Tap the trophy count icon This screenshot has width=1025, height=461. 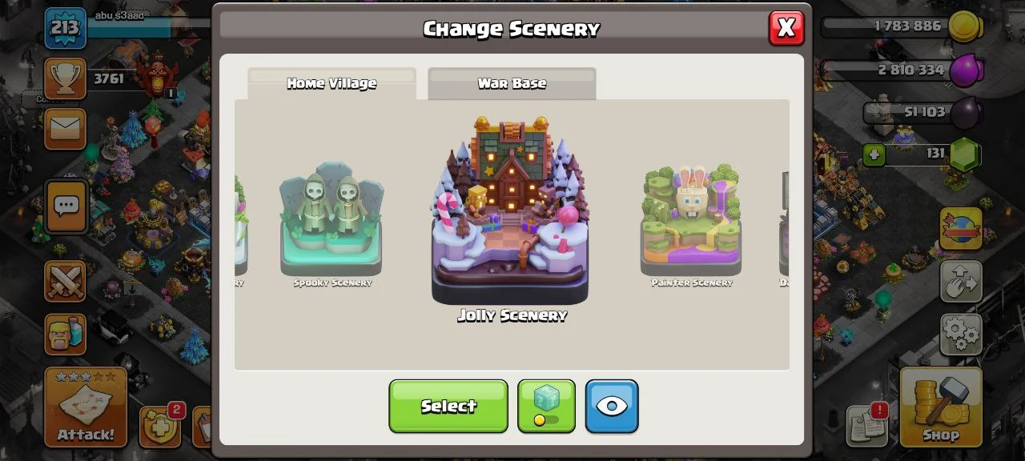[65, 78]
